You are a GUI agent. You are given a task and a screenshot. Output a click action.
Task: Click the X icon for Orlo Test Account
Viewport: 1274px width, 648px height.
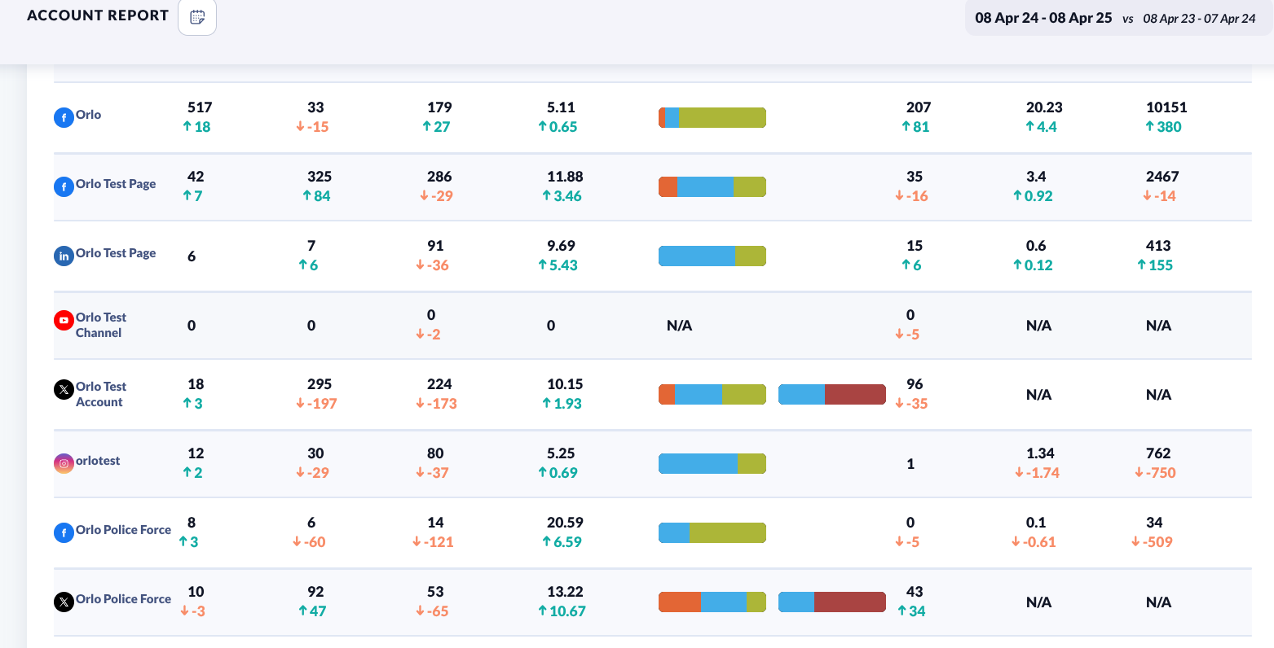(x=64, y=390)
